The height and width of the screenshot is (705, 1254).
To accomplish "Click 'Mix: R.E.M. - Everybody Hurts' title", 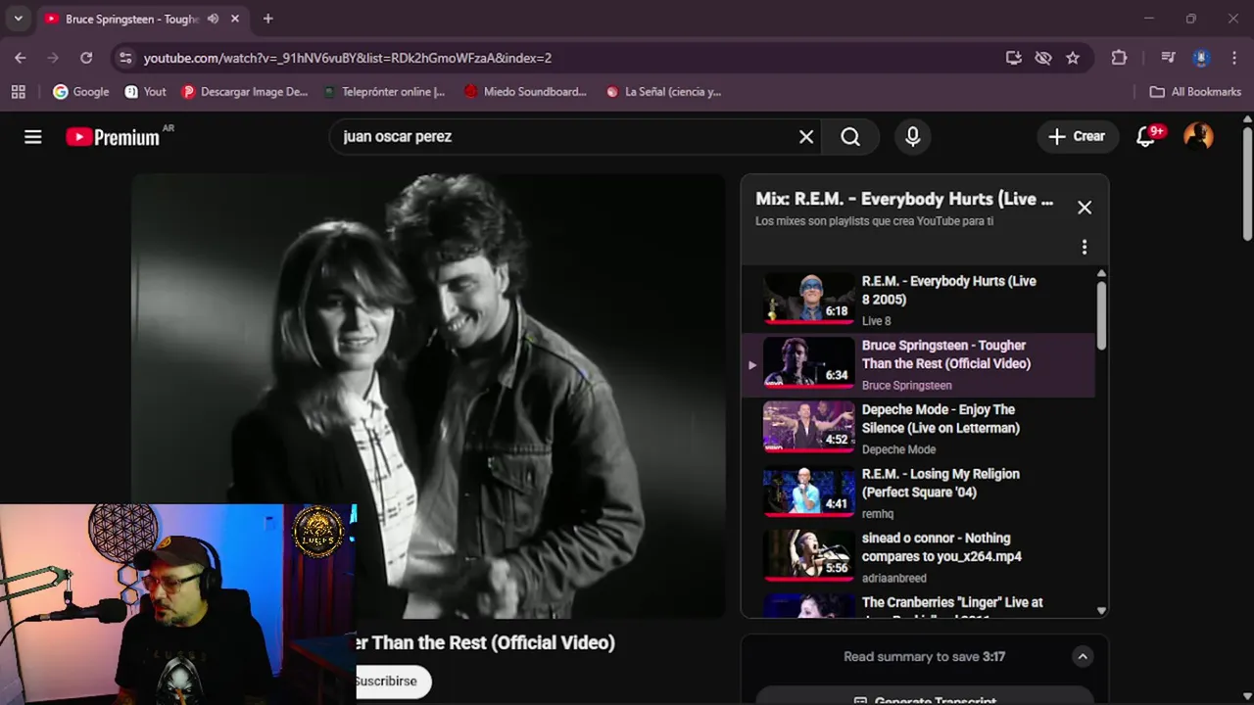I will point(904,199).
